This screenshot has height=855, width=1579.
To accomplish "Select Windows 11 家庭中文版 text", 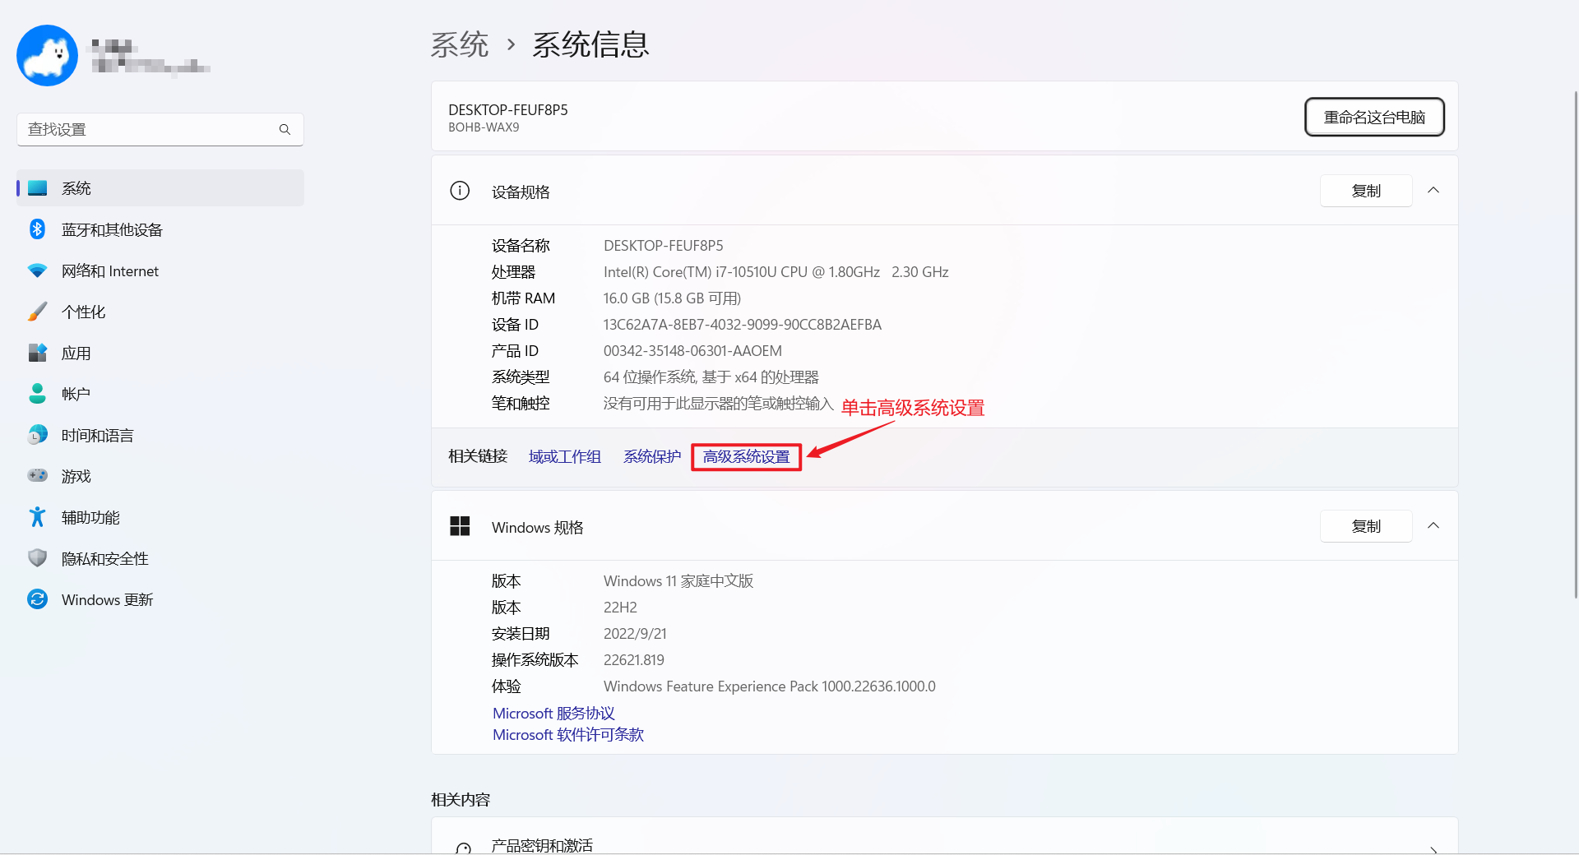I will [678, 581].
